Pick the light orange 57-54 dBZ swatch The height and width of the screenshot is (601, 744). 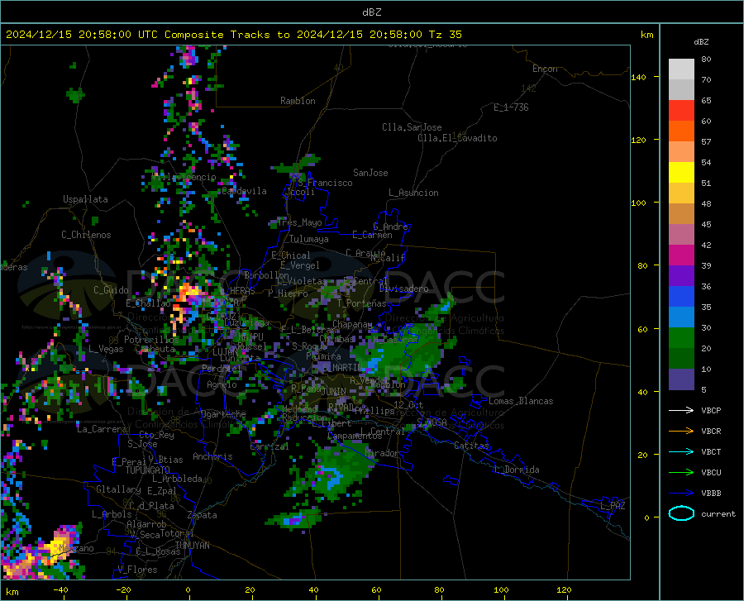(681, 152)
